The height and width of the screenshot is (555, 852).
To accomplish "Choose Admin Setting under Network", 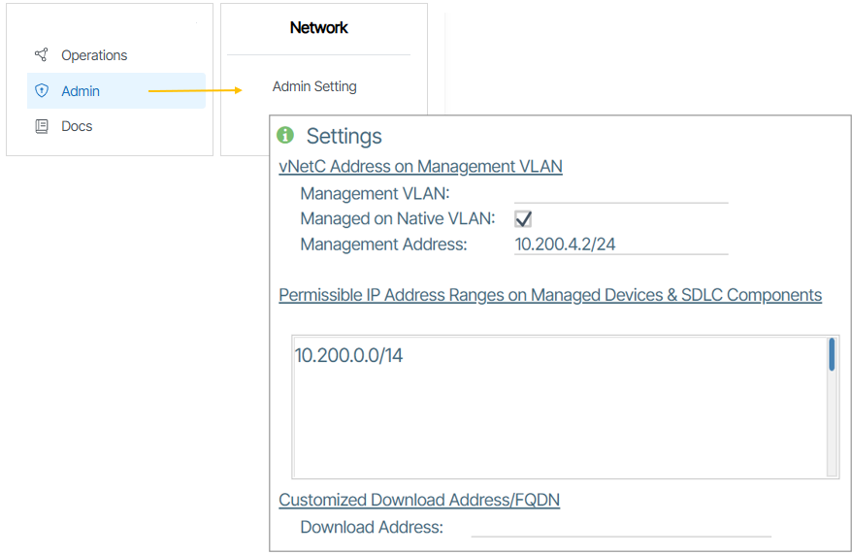I will tap(314, 86).
